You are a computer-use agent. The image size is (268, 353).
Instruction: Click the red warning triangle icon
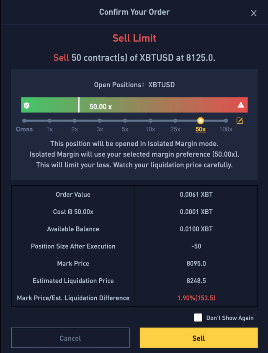[x=240, y=105]
